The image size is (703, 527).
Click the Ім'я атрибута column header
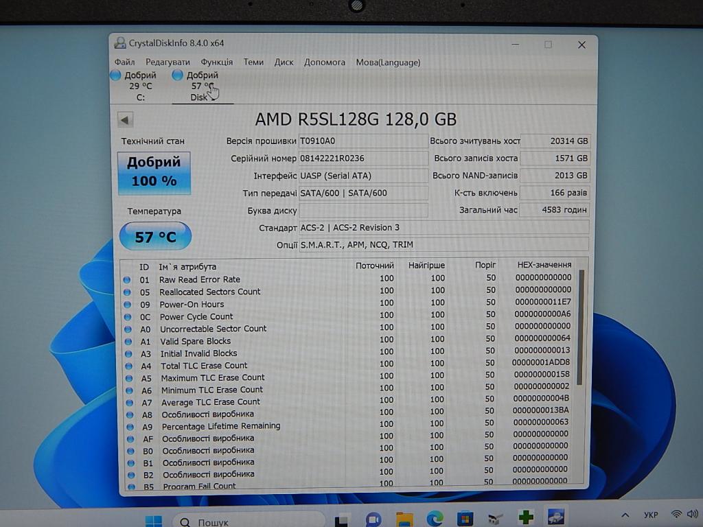187,267
